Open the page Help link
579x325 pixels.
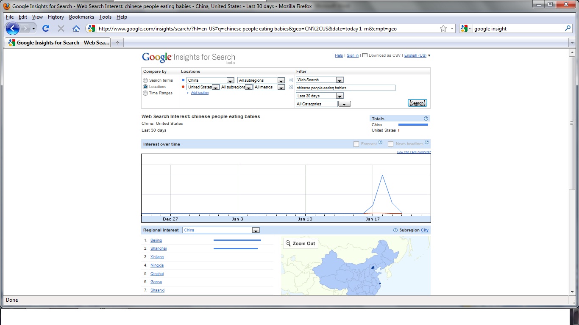coord(339,55)
